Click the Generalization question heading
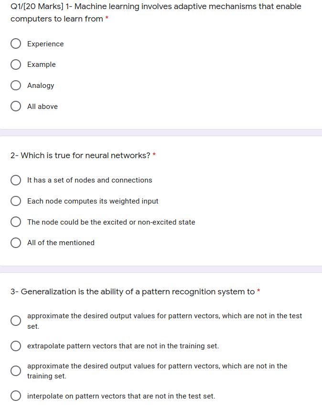The height and width of the screenshot is (410, 322). pos(131,291)
